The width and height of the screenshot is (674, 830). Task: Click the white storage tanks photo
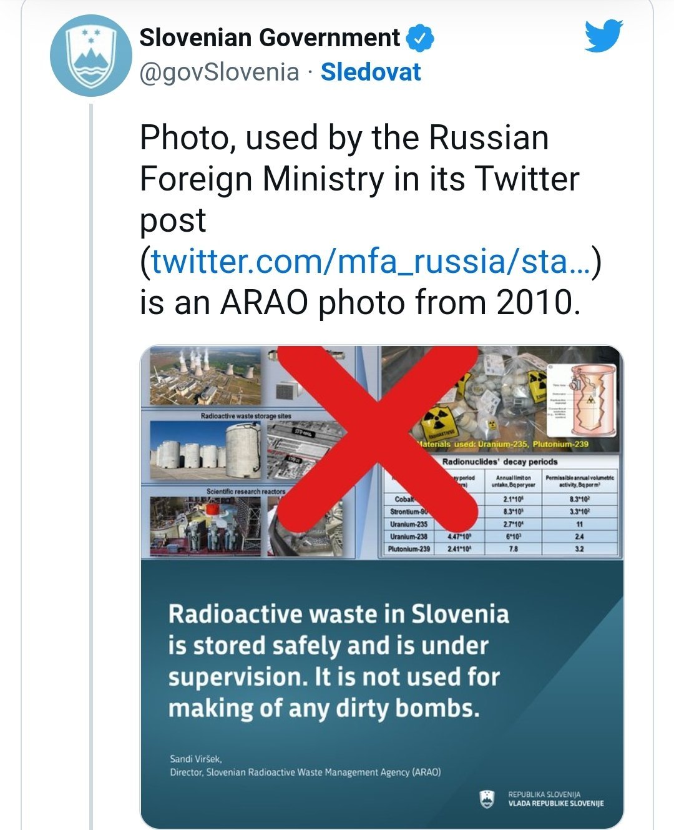coord(206,450)
